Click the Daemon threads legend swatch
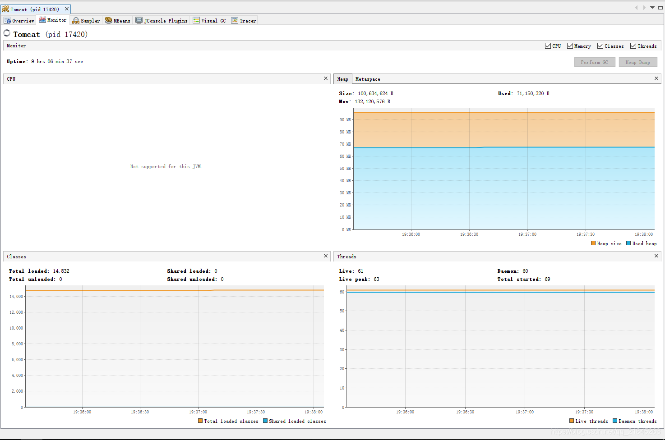 click(x=615, y=421)
